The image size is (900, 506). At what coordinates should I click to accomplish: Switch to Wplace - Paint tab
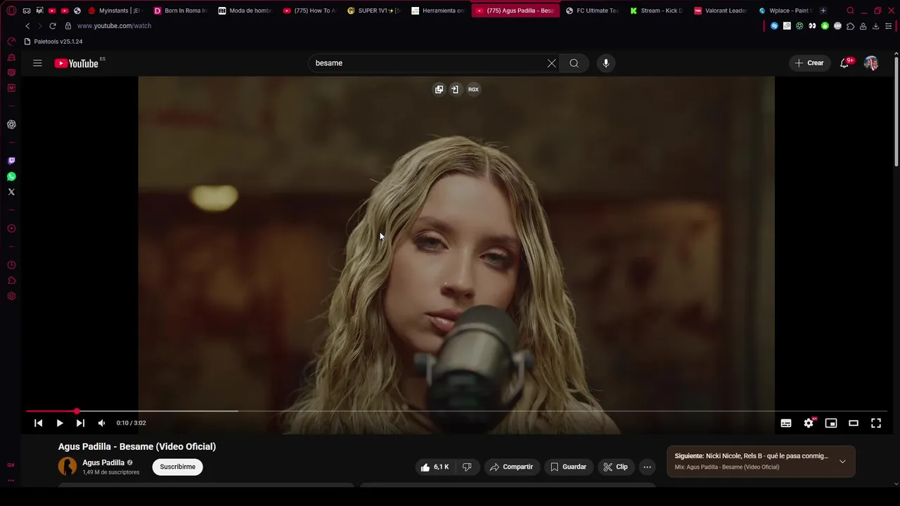[x=785, y=11]
